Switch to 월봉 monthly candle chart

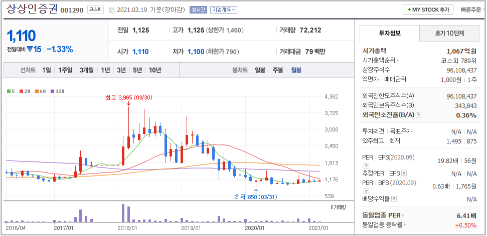296,70
